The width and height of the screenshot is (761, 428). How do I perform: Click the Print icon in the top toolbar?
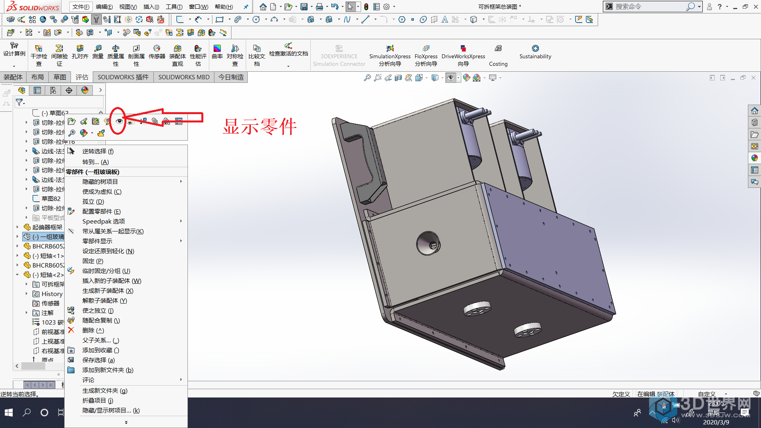(x=319, y=7)
